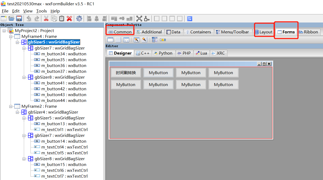Add a ToolBar form from palette

(163, 40)
